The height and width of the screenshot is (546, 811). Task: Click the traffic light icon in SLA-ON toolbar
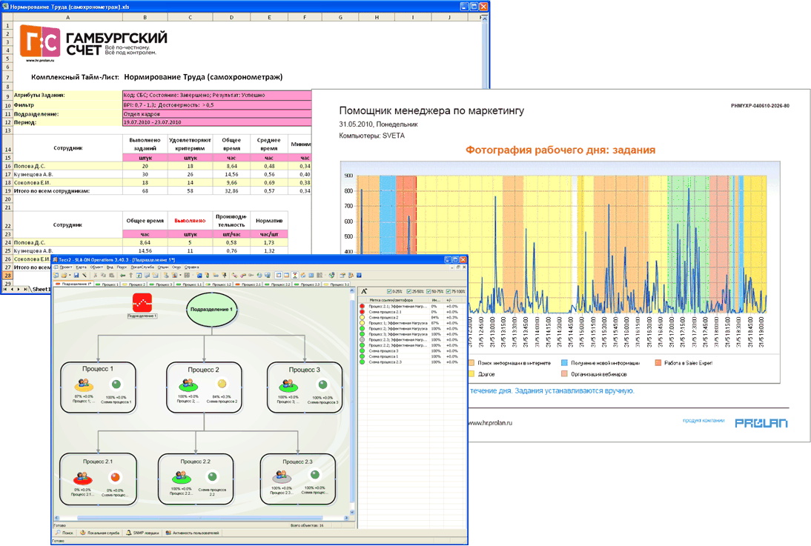coord(295,276)
